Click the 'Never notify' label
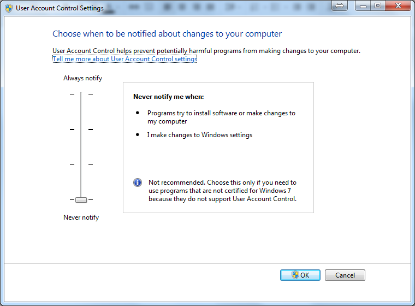This screenshot has height=306, width=415. (81, 217)
